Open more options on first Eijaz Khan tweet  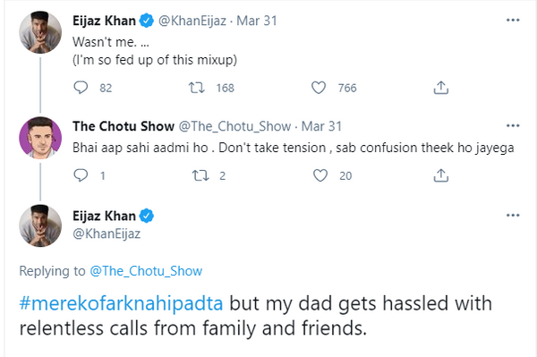pos(513,21)
